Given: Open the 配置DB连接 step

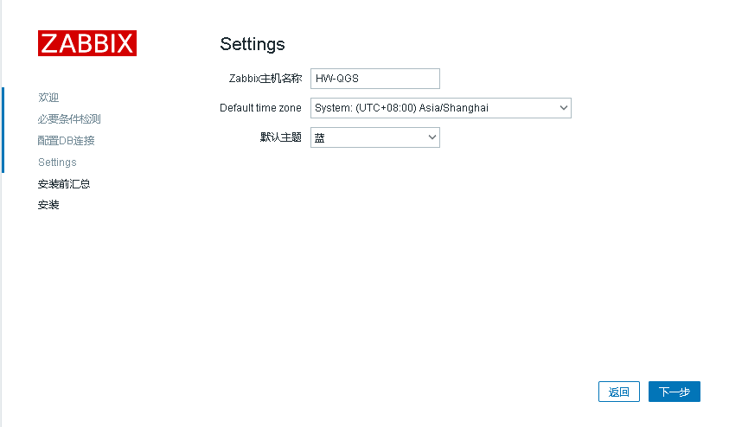Looking at the screenshot, I should [66, 140].
